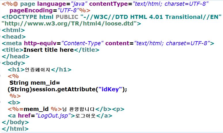This screenshot has width=223, height=133.
Task: Click the 로그아웃 link text
Action: [x=85, y=116]
